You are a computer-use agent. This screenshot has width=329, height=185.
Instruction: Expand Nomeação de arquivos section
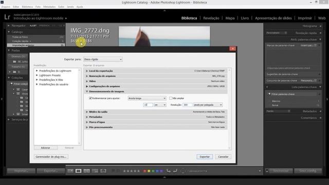coord(87,76)
